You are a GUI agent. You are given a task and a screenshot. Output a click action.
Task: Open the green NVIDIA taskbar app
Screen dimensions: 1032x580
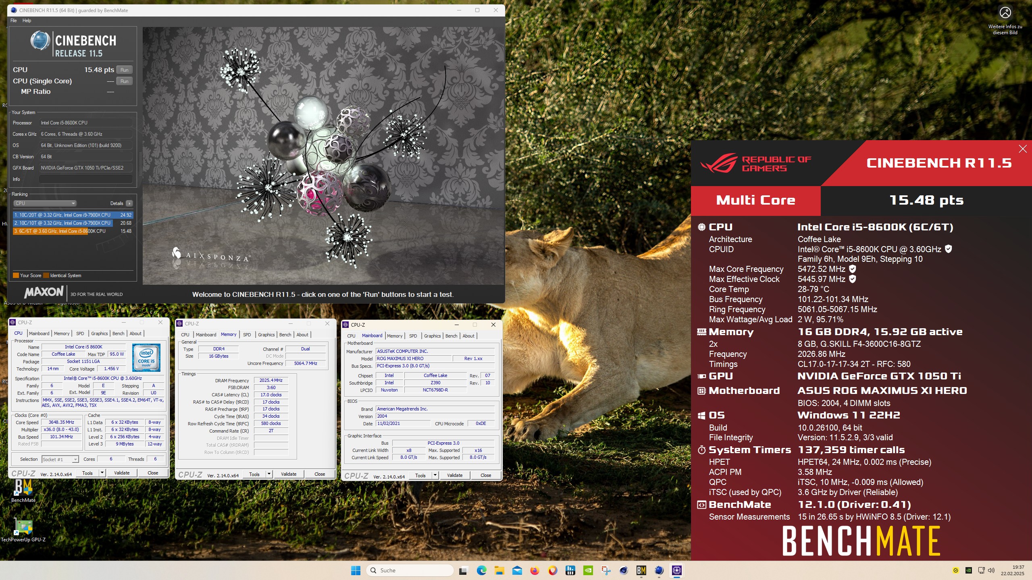point(588,570)
